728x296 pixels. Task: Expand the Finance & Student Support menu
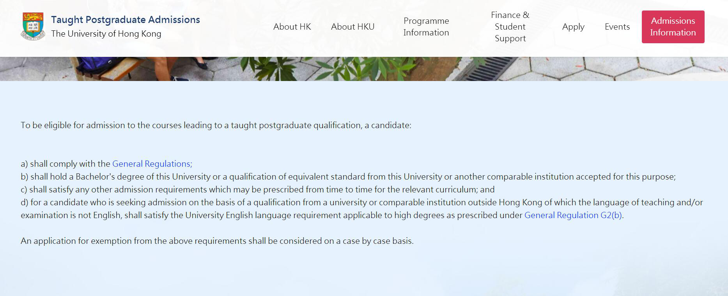[510, 27]
